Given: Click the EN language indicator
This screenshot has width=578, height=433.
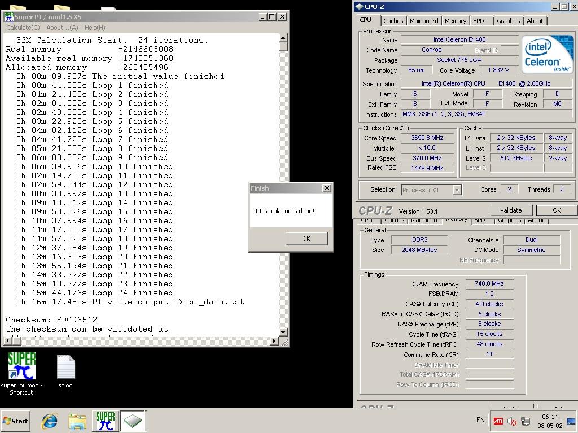Looking at the screenshot, I should [480, 419].
